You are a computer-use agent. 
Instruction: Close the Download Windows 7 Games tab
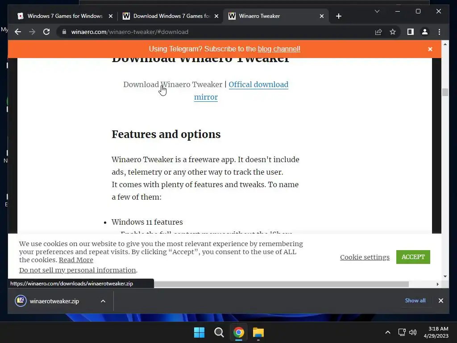[x=216, y=16]
